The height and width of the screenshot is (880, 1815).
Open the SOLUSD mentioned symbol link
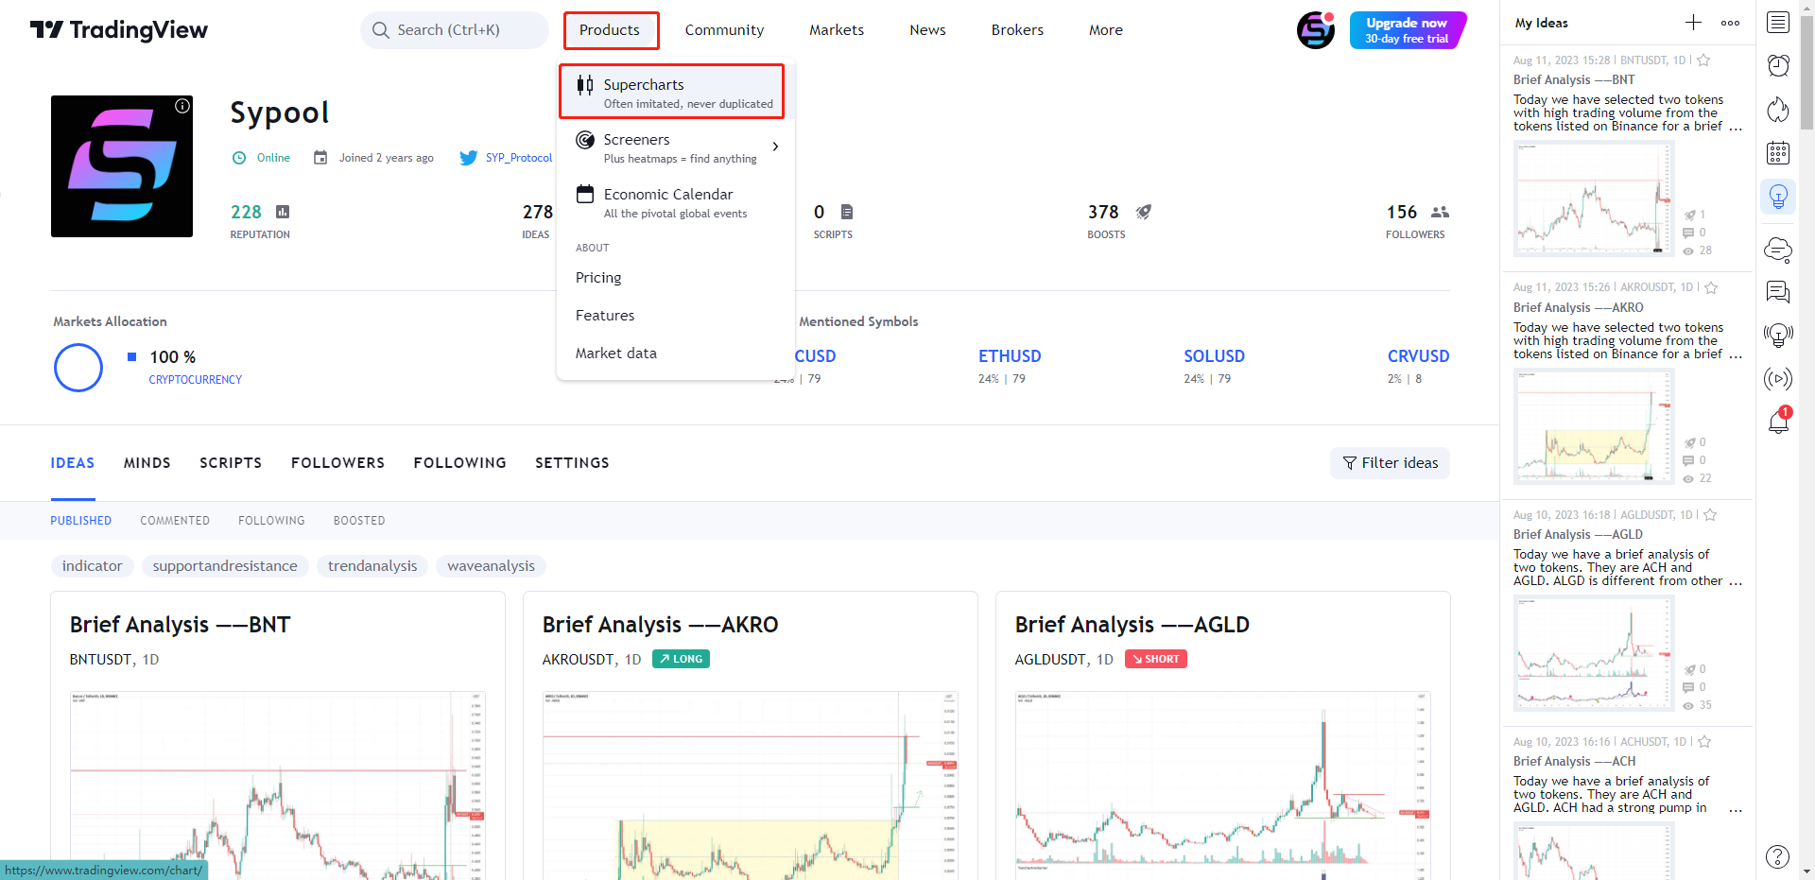(1214, 356)
